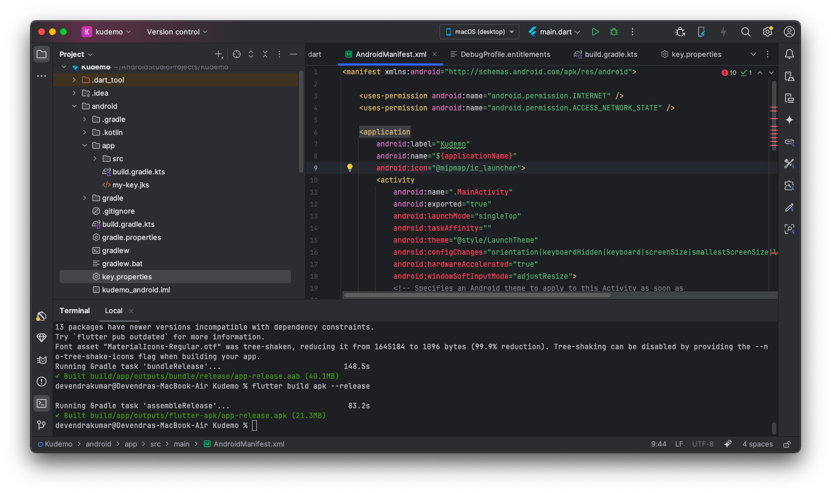Screen dimensions: 831x493
Task: Switch to the AndroidManifest.xml editor tab
Action: (391, 54)
